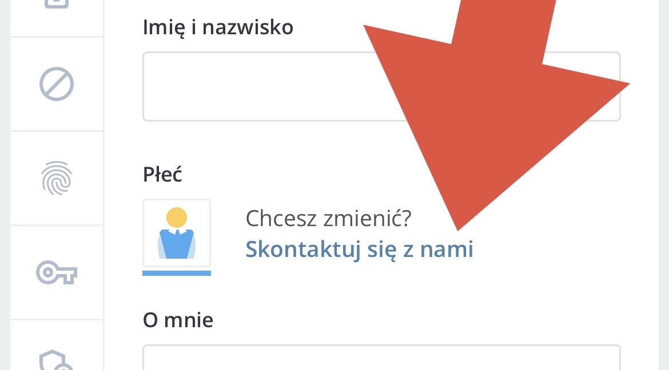
Task: Click the fingerprint icon in the sidebar
Action: click(57, 178)
